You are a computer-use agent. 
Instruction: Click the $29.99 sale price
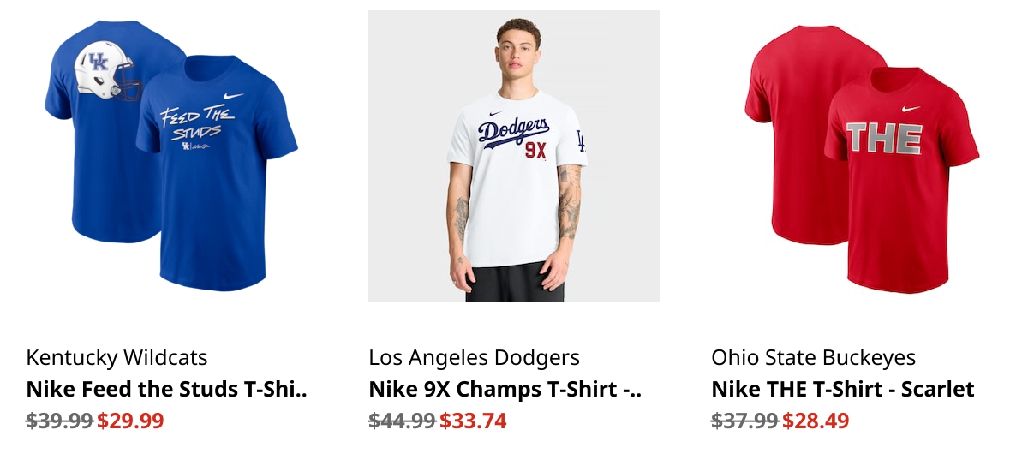[130, 421]
